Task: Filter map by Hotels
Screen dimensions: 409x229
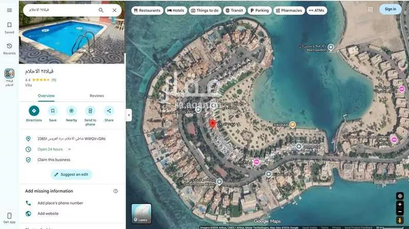Action: click(x=176, y=10)
